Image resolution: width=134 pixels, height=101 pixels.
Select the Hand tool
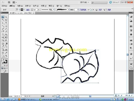3,55
